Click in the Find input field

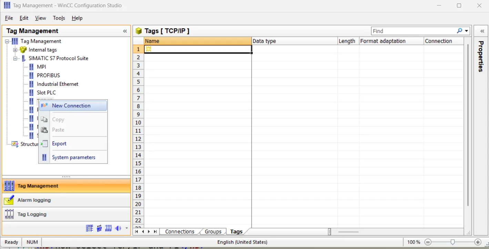coord(413,31)
